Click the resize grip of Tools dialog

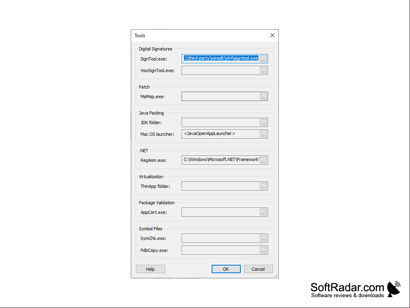click(276, 275)
